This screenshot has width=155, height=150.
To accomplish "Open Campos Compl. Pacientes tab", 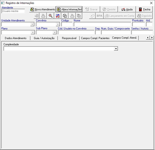I will tap(95, 38).
